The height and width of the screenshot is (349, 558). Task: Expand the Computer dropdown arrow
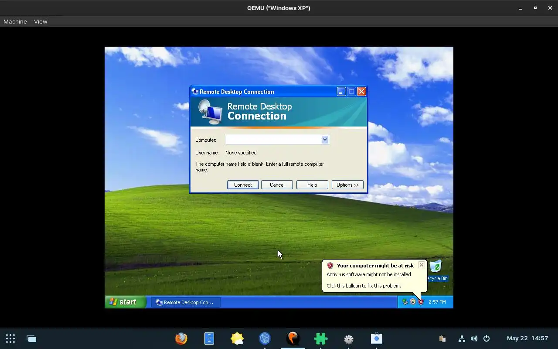point(325,140)
